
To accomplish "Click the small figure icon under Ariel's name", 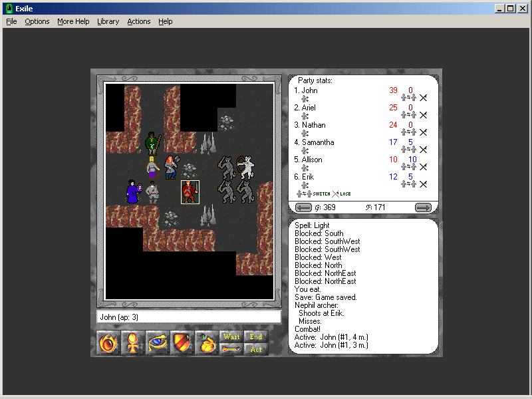I will click(x=305, y=116).
